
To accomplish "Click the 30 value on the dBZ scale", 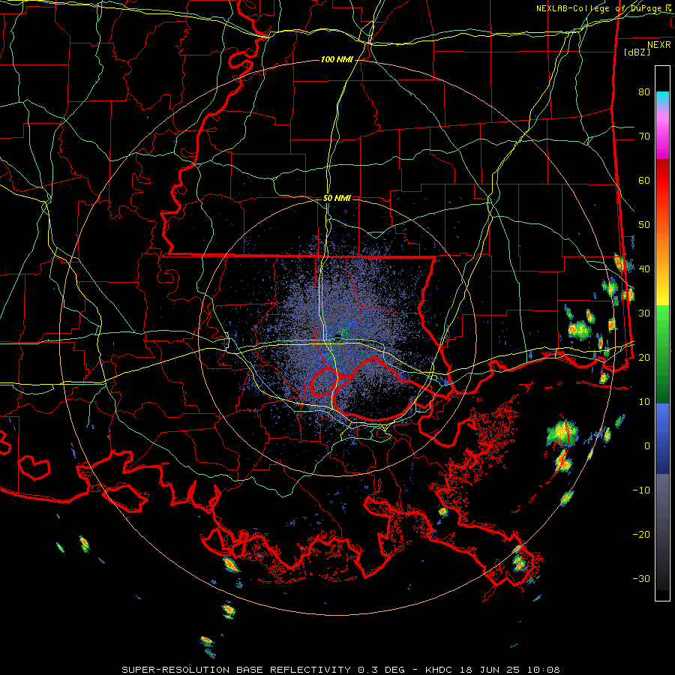I will (644, 313).
